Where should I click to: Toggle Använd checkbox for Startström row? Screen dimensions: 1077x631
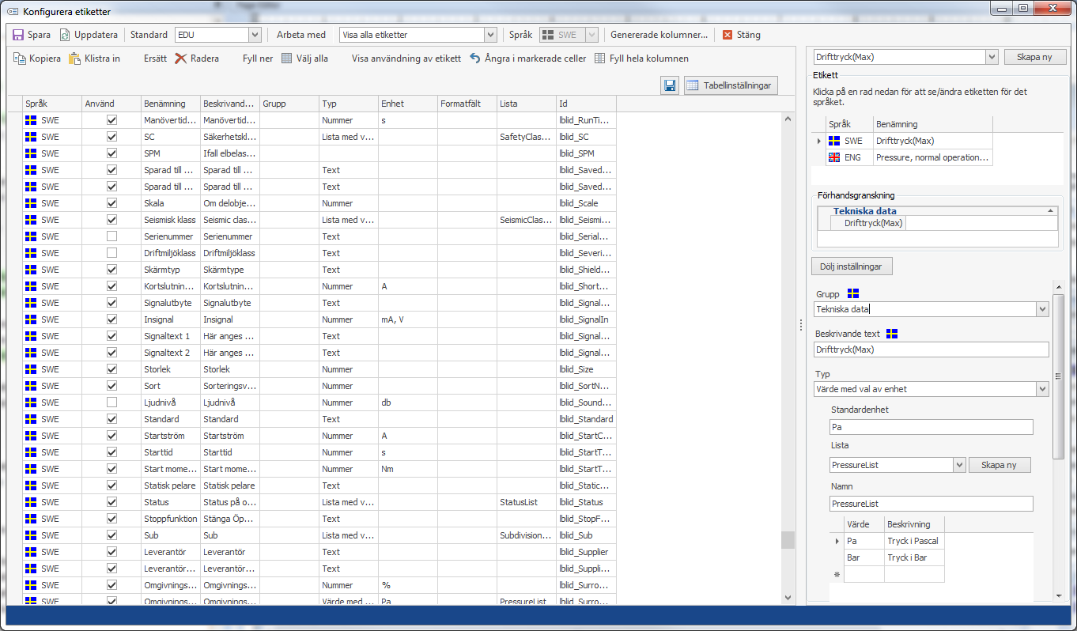pyautogui.click(x=111, y=436)
